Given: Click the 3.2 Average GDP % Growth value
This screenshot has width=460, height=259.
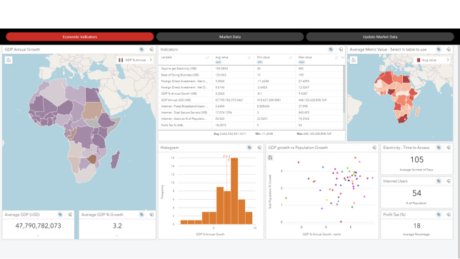Looking at the screenshot, I should (x=117, y=226).
